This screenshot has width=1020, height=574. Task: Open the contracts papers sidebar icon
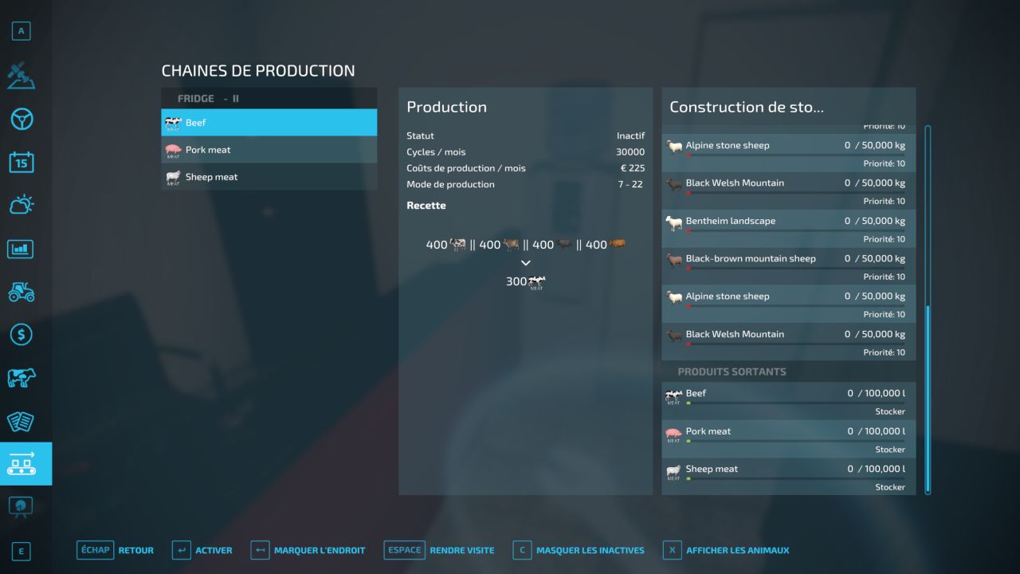pos(21,421)
